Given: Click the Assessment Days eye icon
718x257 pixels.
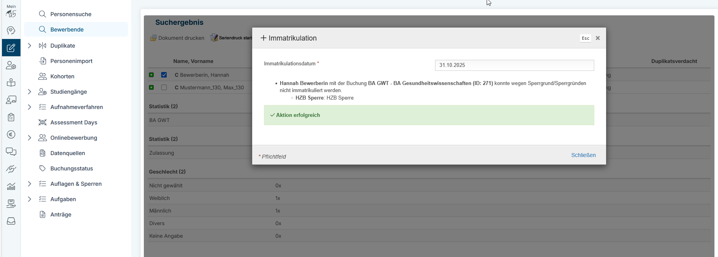Looking at the screenshot, I should click(43, 122).
